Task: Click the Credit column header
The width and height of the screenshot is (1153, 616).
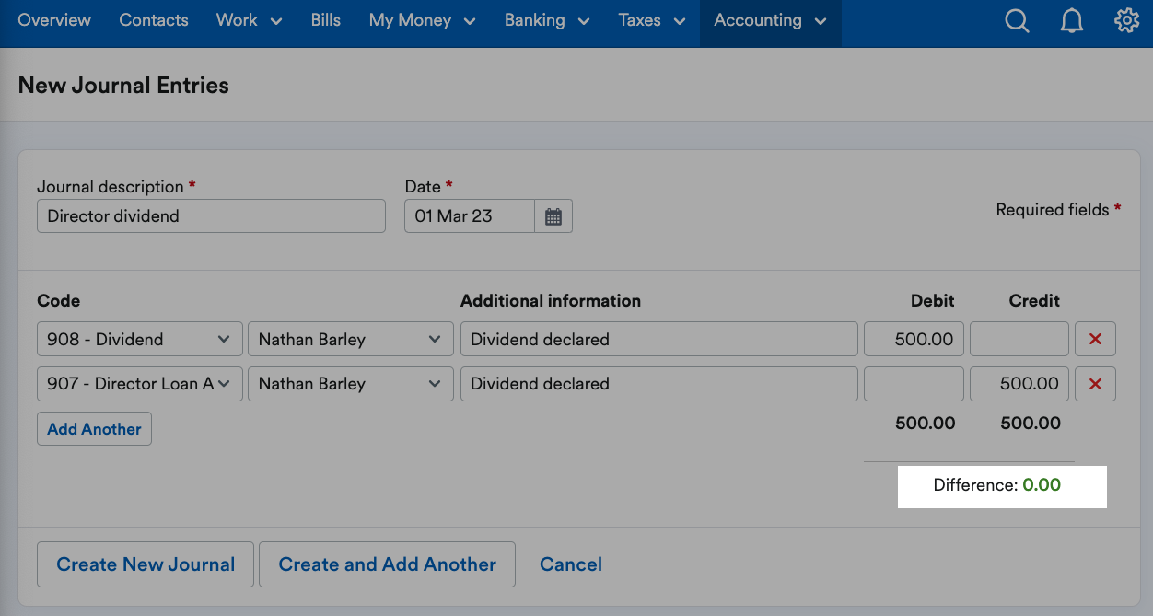Action: 1034,301
